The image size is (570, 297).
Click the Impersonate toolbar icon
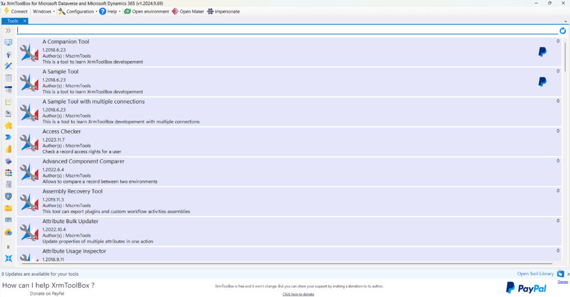pos(210,11)
